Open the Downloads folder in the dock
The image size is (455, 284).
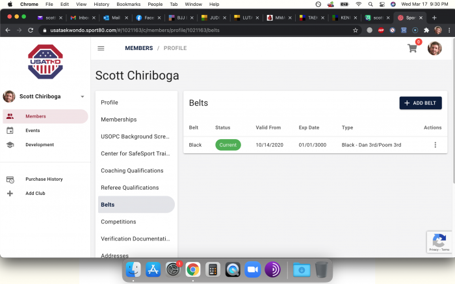click(302, 270)
